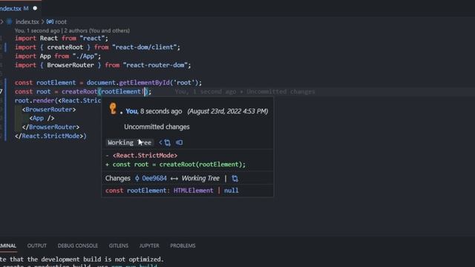Click the removed '<React.StrictMode>' diff line
475x267 pixels.
(142, 156)
